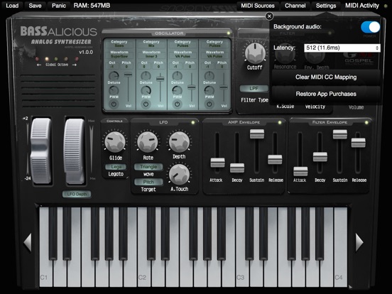
Task: Click the Amp Envelope Decay slider
Action: [x=237, y=168]
